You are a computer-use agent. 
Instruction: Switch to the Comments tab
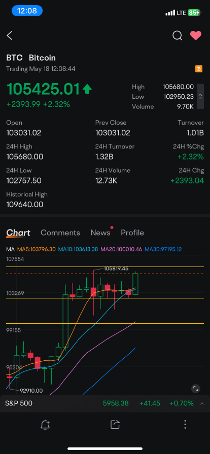coord(60,233)
